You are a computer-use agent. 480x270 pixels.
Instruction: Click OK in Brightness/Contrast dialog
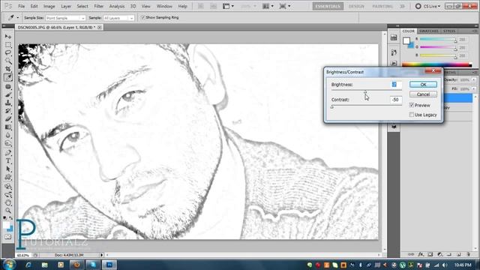423,85
